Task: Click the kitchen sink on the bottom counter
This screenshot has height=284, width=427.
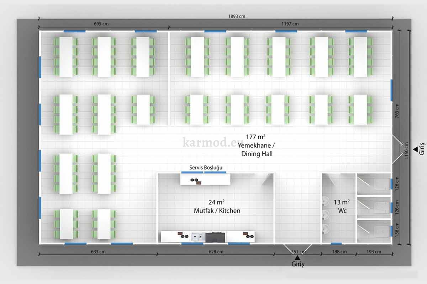Action: (x=198, y=236)
